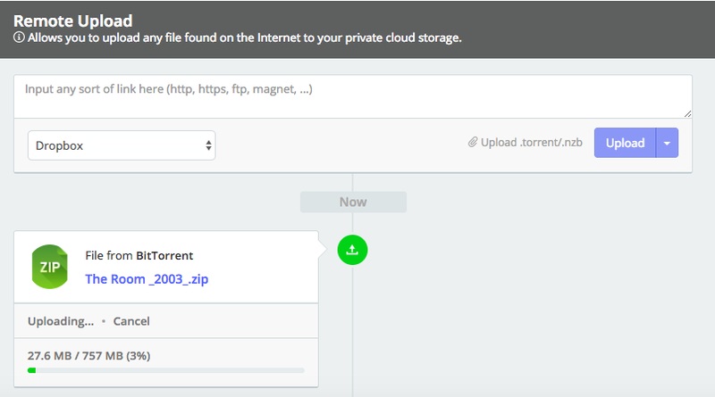715x397 pixels.
Task: Click the info icon beside the description
Action: (x=19, y=39)
